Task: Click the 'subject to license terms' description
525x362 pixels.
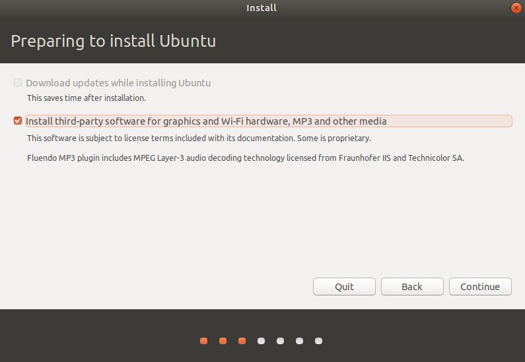Action: [199, 138]
